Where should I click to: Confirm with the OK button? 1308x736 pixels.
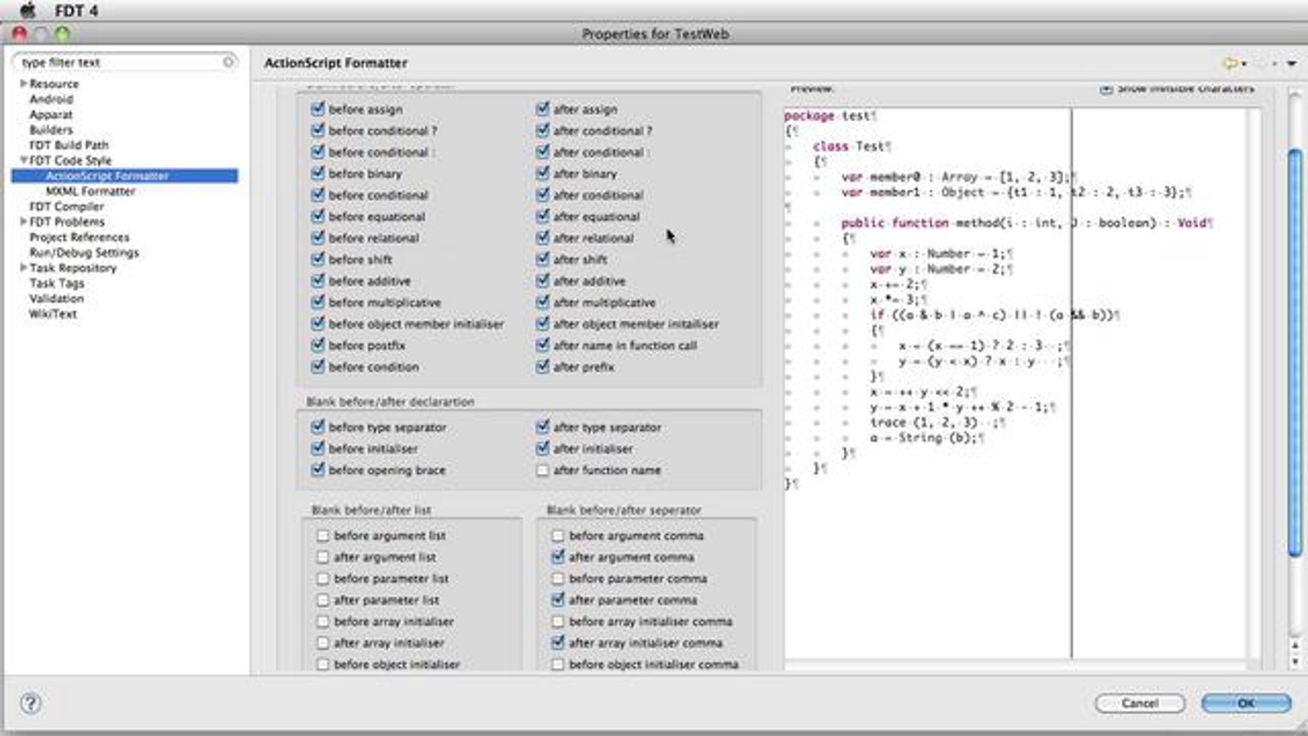point(1246,703)
